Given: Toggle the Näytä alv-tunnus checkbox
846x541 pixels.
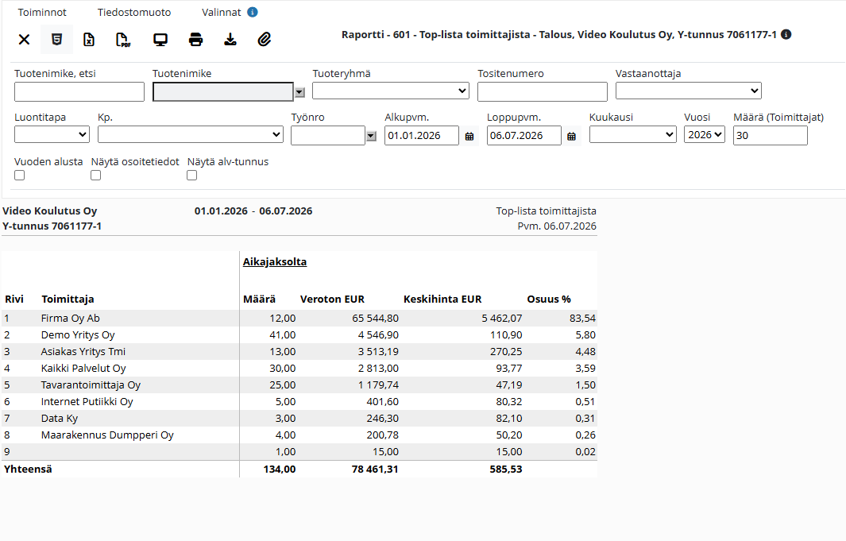Looking at the screenshot, I should pos(191,176).
